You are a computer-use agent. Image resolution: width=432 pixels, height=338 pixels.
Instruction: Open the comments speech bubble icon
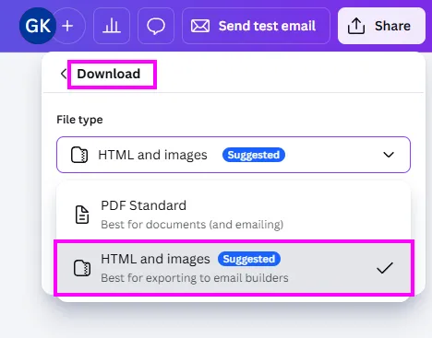pyautogui.click(x=156, y=26)
